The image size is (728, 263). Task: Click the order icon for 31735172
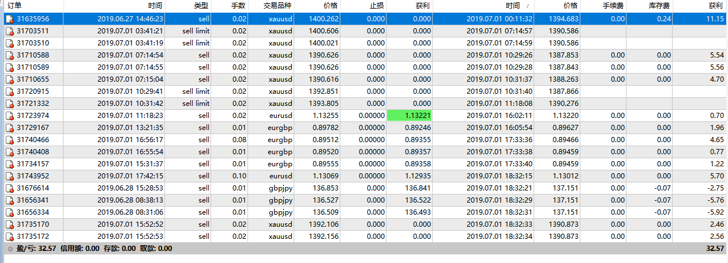9,237
